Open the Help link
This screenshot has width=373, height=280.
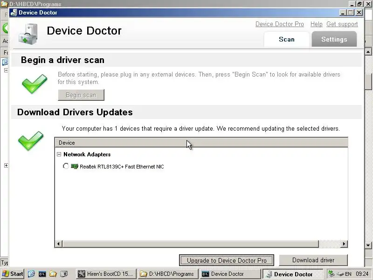coord(317,24)
